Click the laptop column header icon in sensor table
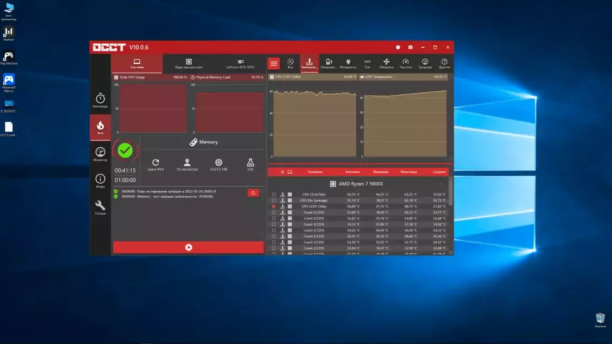612x344 pixels. (290, 171)
